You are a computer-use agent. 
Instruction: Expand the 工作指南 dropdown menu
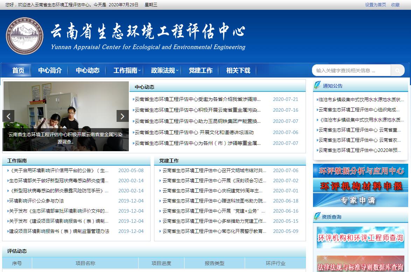127,71
